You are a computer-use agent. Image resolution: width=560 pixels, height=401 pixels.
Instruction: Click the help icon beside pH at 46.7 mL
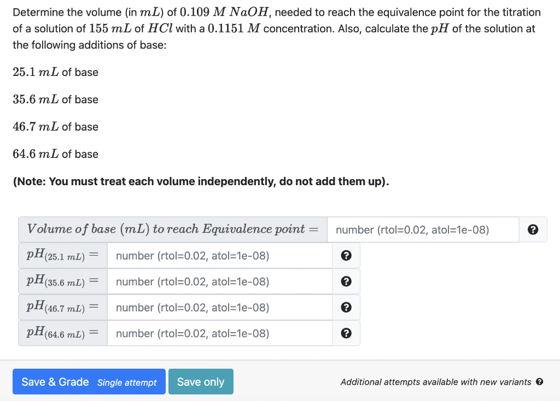[x=346, y=307]
